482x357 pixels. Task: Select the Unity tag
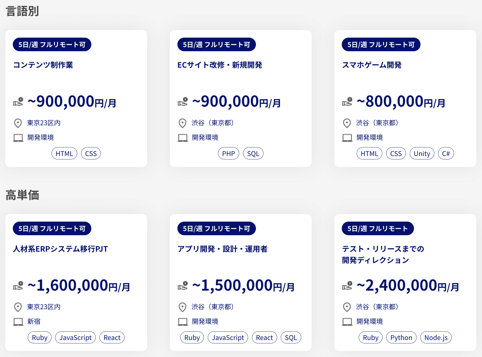tap(422, 153)
